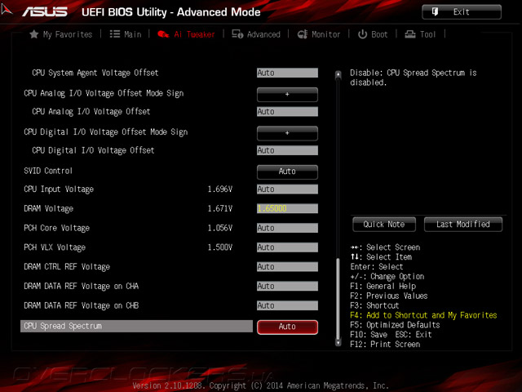Click CPU Digital I/O Voltage Offset field

[x=287, y=150]
